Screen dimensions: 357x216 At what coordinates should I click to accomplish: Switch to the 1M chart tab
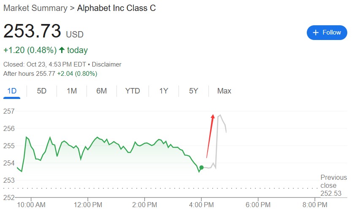pyautogui.click(x=72, y=91)
